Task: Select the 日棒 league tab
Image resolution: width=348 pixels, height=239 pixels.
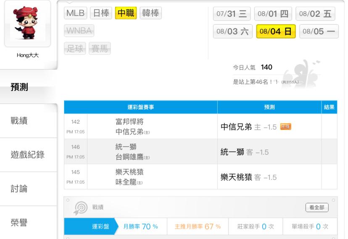Action: pos(101,13)
